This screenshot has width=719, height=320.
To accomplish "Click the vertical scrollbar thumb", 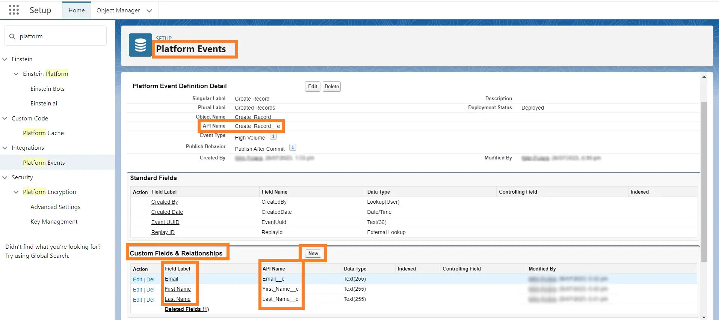I will 704,182.
